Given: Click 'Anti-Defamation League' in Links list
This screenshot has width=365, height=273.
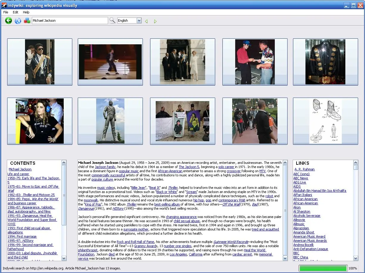Looking at the screenshot, I should [x=311, y=249].
